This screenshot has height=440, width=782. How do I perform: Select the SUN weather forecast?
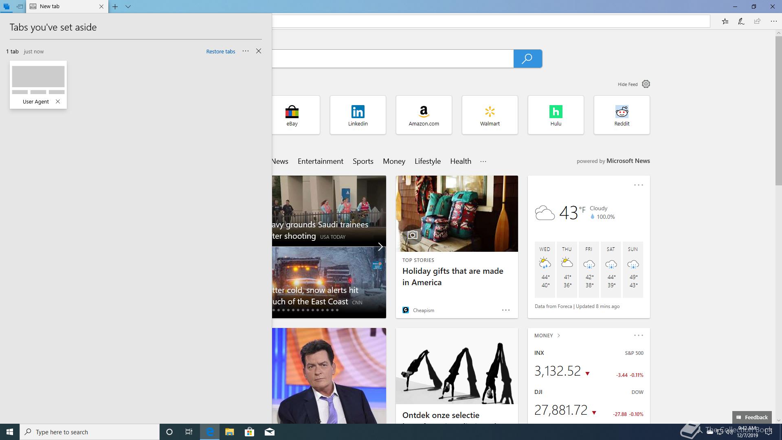click(633, 269)
